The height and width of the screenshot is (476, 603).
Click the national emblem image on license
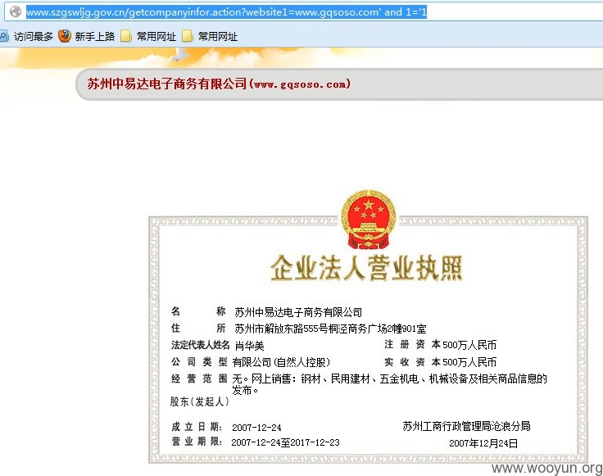pos(368,220)
